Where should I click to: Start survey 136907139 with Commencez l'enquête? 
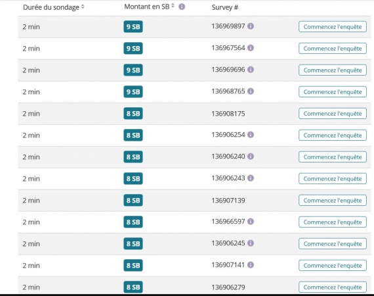tap(333, 201)
